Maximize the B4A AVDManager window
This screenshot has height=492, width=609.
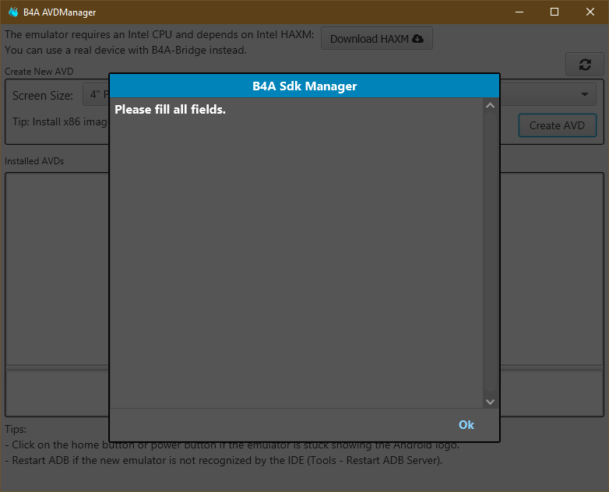click(x=554, y=12)
